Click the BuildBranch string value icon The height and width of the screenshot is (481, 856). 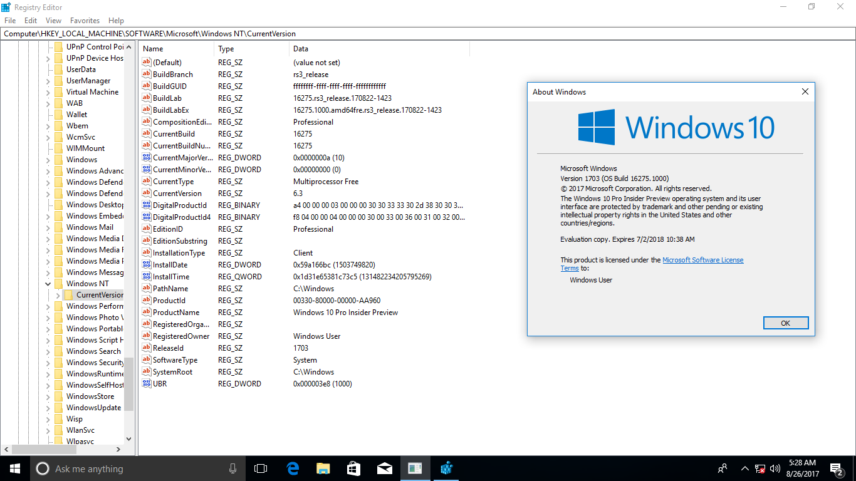click(147, 74)
